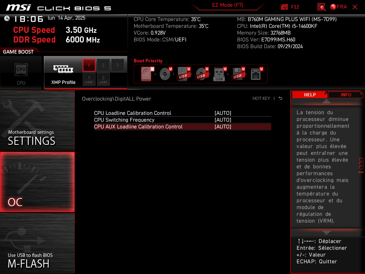Open the M-FLASH section
The image size is (365, 274).
pyautogui.click(x=37, y=243)
